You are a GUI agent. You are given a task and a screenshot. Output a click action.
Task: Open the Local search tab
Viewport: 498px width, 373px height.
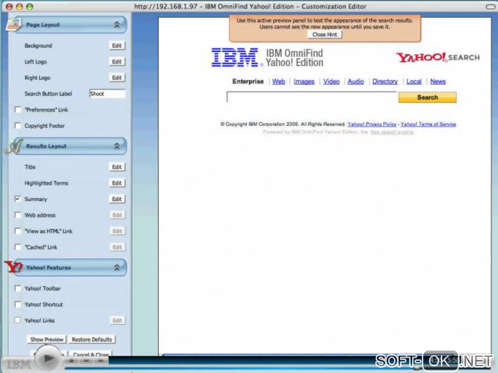point(414,81)
